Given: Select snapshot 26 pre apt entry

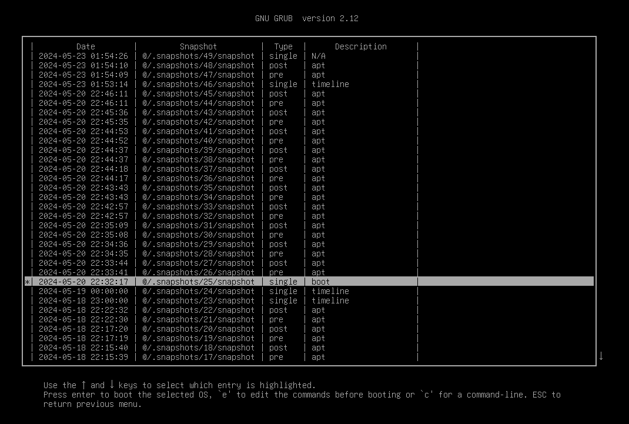Looking at the screenshot, I should (198, 272).
